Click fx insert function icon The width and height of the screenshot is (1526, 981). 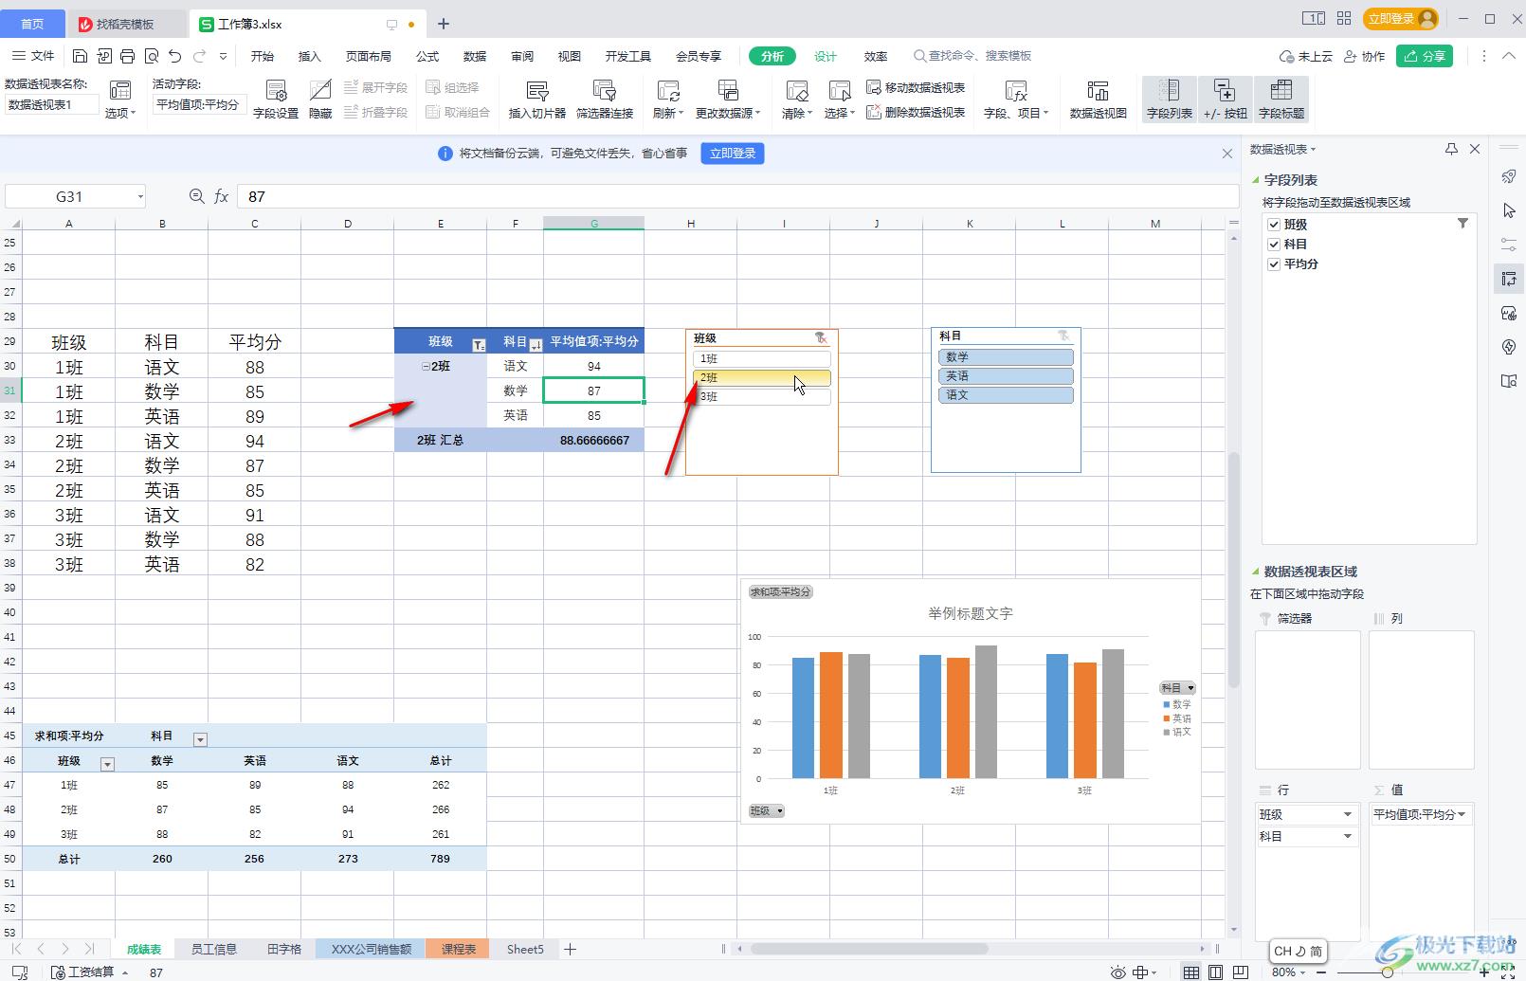point(221,196)
